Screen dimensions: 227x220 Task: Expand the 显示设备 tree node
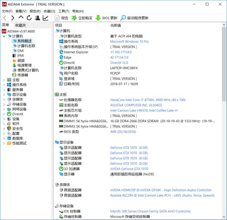tap(4, 95)
